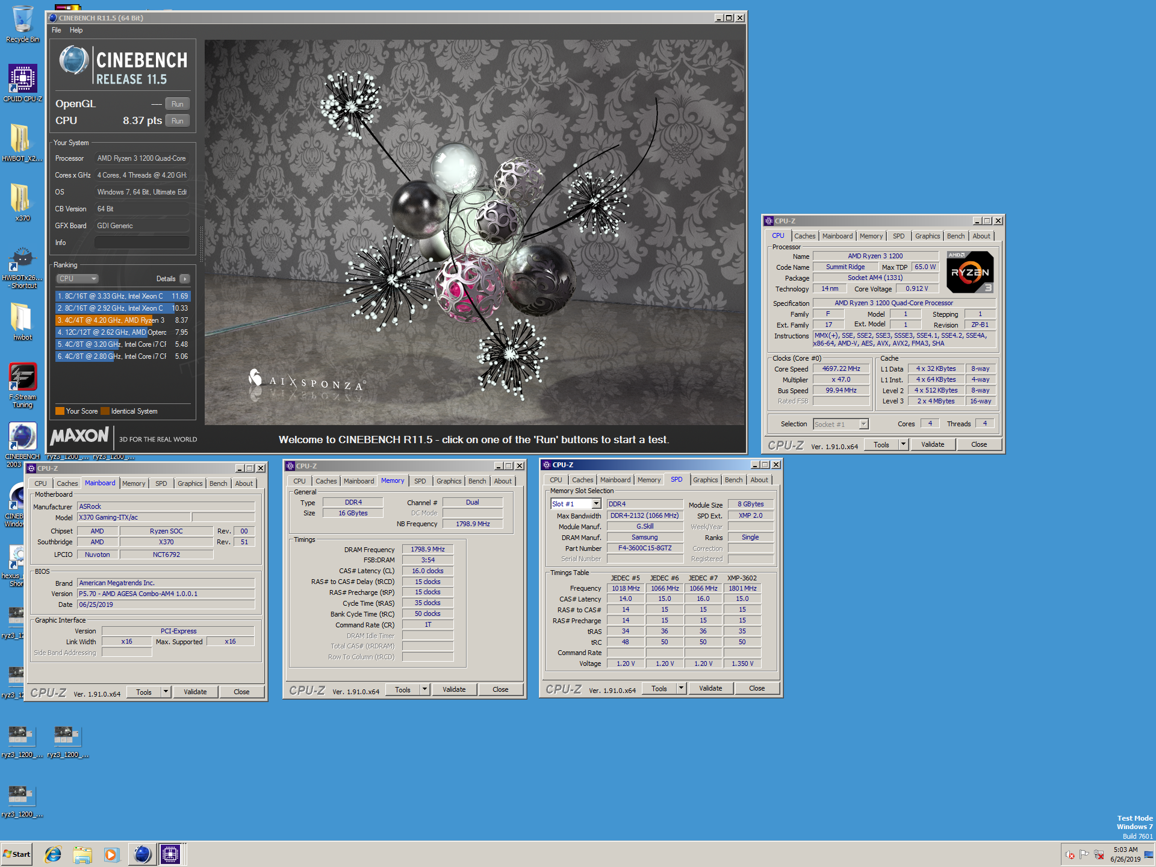Open SPD tab in Memory CPU-Z window

[420, 481]
